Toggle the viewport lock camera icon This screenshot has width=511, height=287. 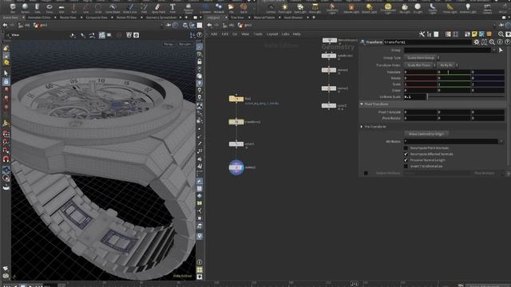pos(200,61)
